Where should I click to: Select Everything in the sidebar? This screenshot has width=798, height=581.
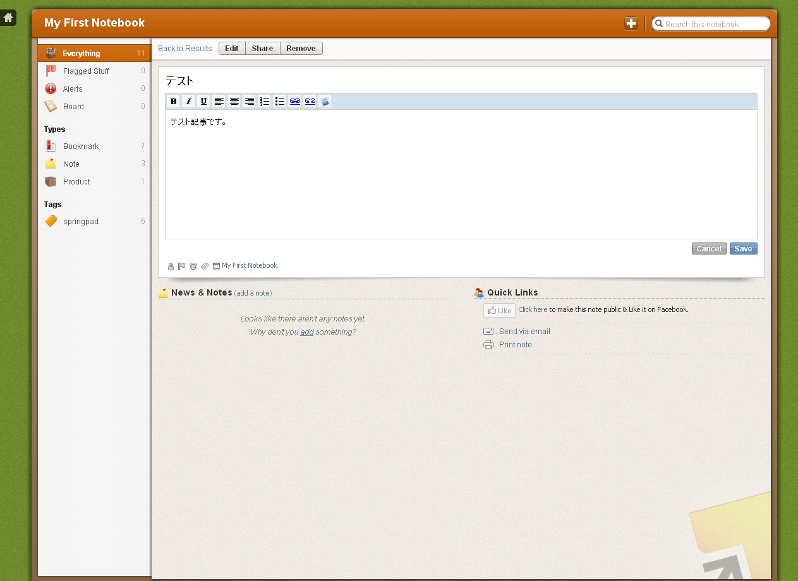click(94, 53)
